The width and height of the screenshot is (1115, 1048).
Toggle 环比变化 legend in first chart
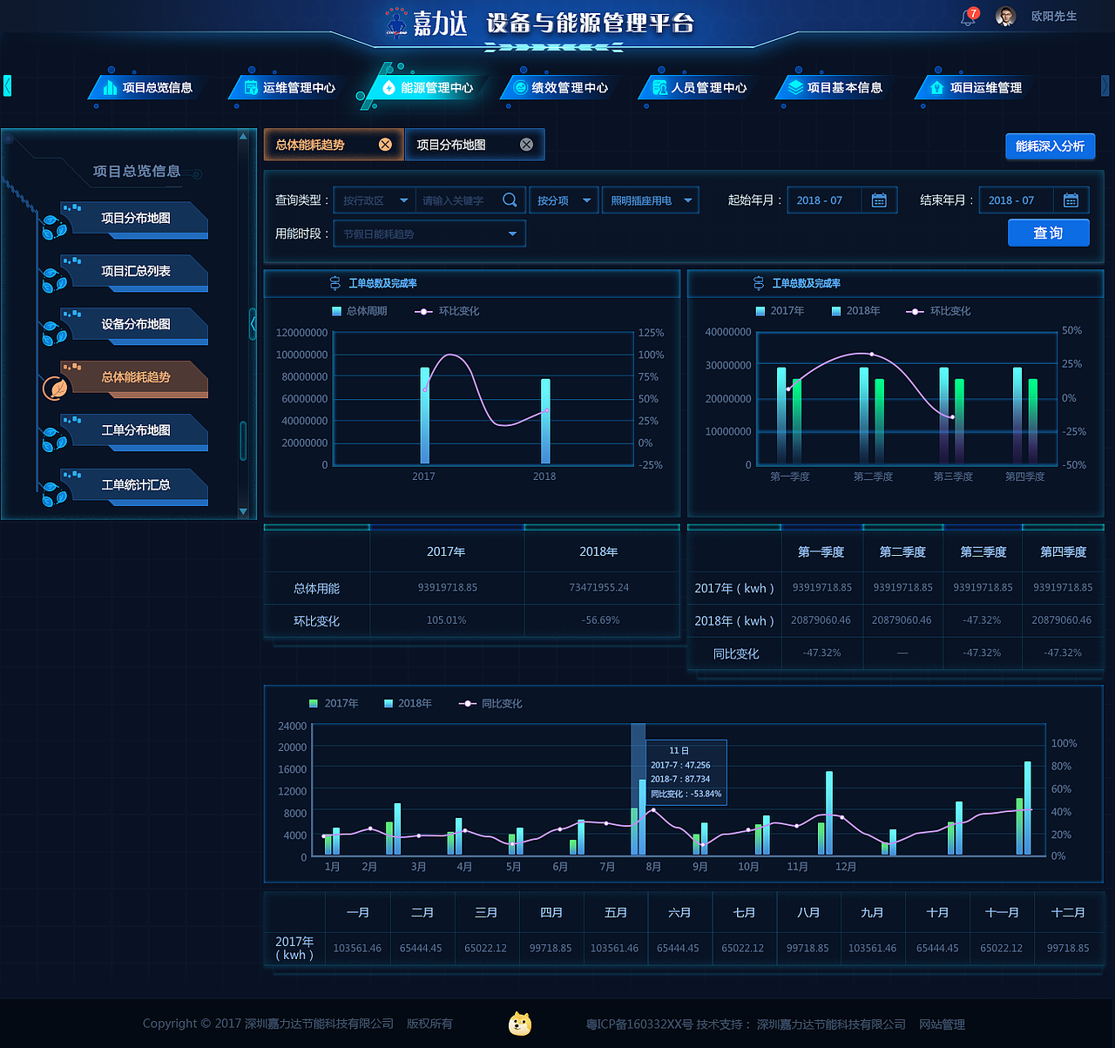[447, 311]
